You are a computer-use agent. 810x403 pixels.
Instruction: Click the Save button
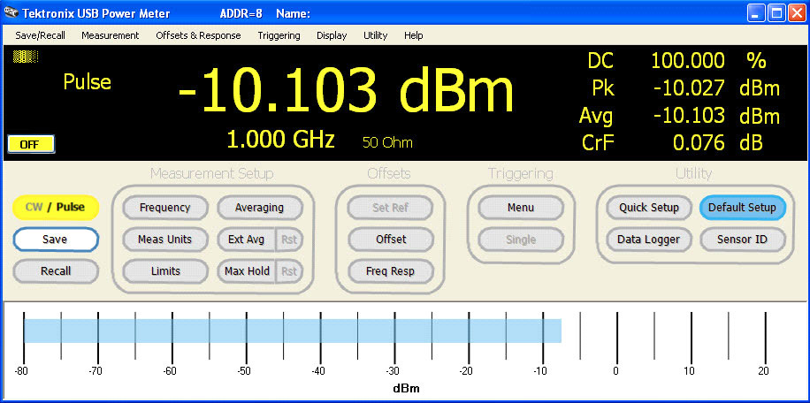[56, 240]
